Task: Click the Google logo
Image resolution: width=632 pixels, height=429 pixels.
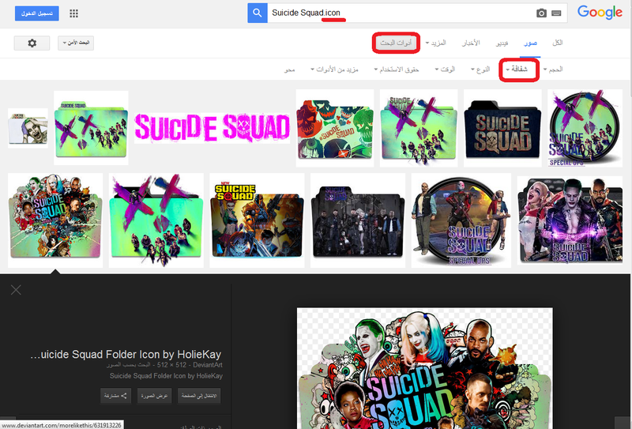Action: coord(600,13)
